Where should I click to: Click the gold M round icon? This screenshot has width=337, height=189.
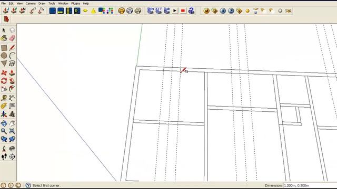coord(206,10)
